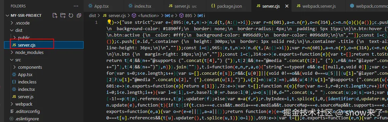Screen dimensions: 388x122
Task: Click the 895 breadcrumb segment
Action: (x=186, y=15)
